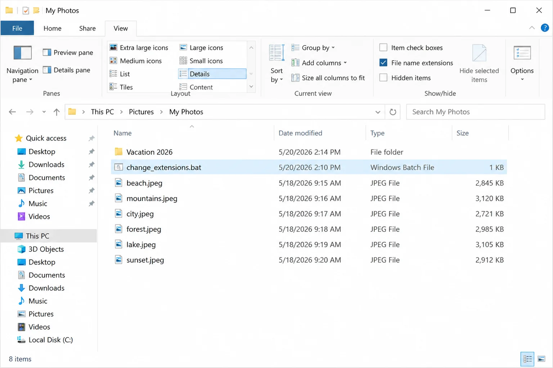Open pinned Music under Quick access
This screenshot has width=553, height=368.
coord(38,204)
